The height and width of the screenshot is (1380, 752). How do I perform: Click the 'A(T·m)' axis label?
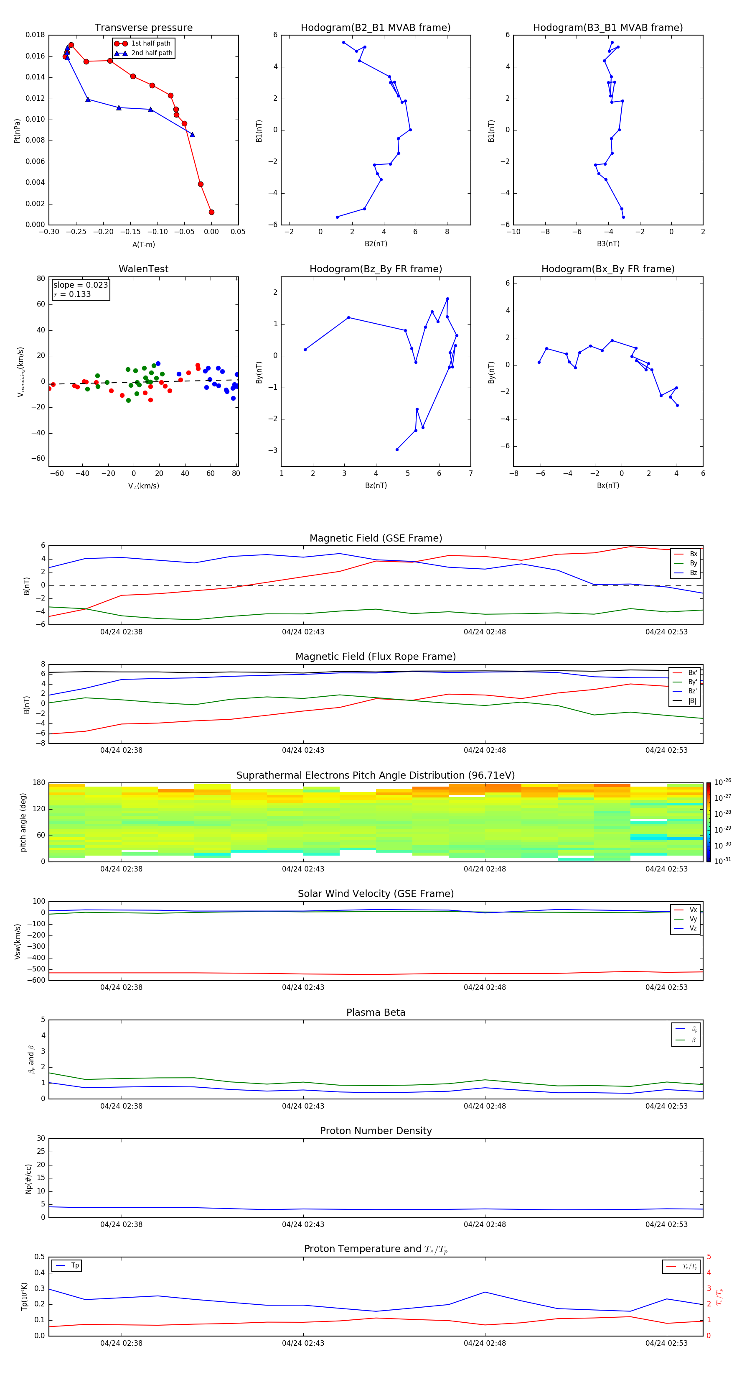pos(143,244)
